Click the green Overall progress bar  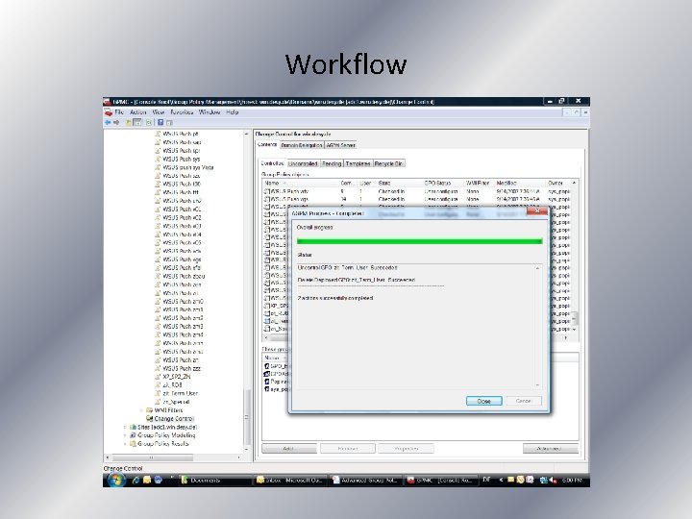coord(419,241)
